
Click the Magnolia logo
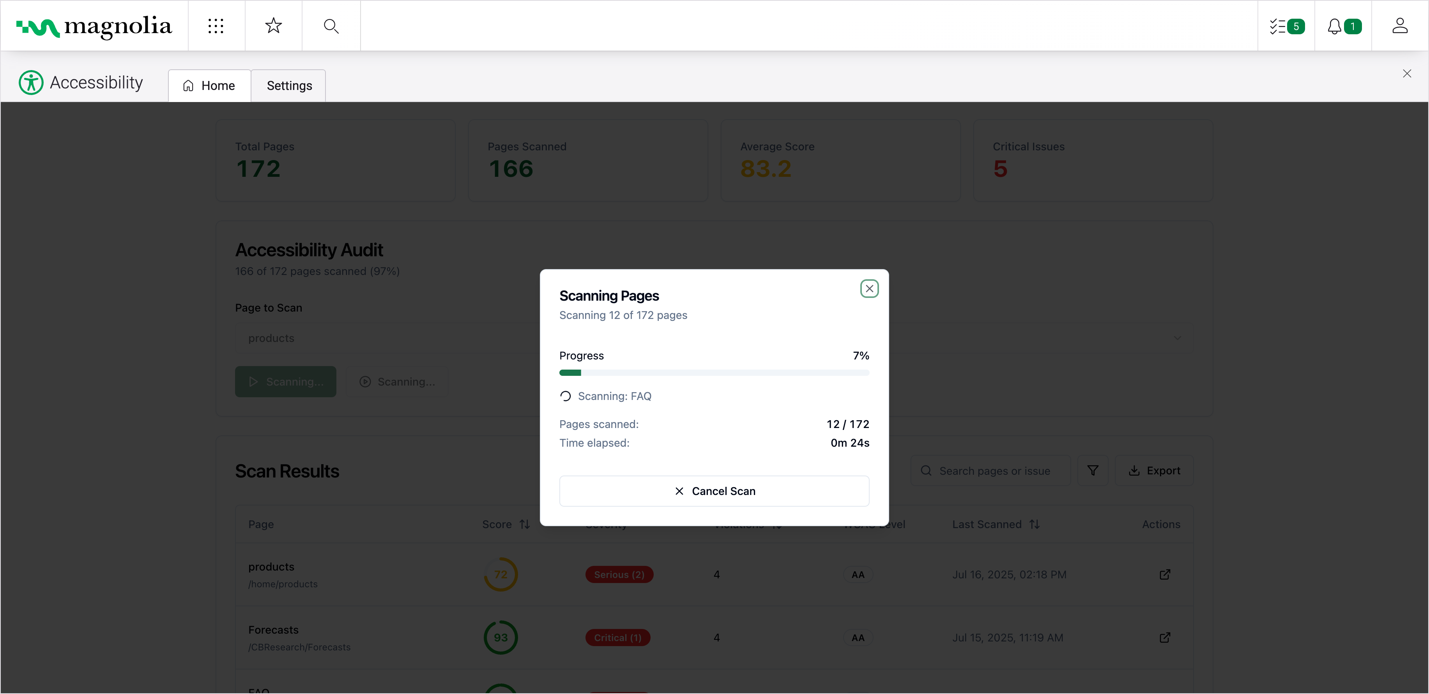(94, 26)
